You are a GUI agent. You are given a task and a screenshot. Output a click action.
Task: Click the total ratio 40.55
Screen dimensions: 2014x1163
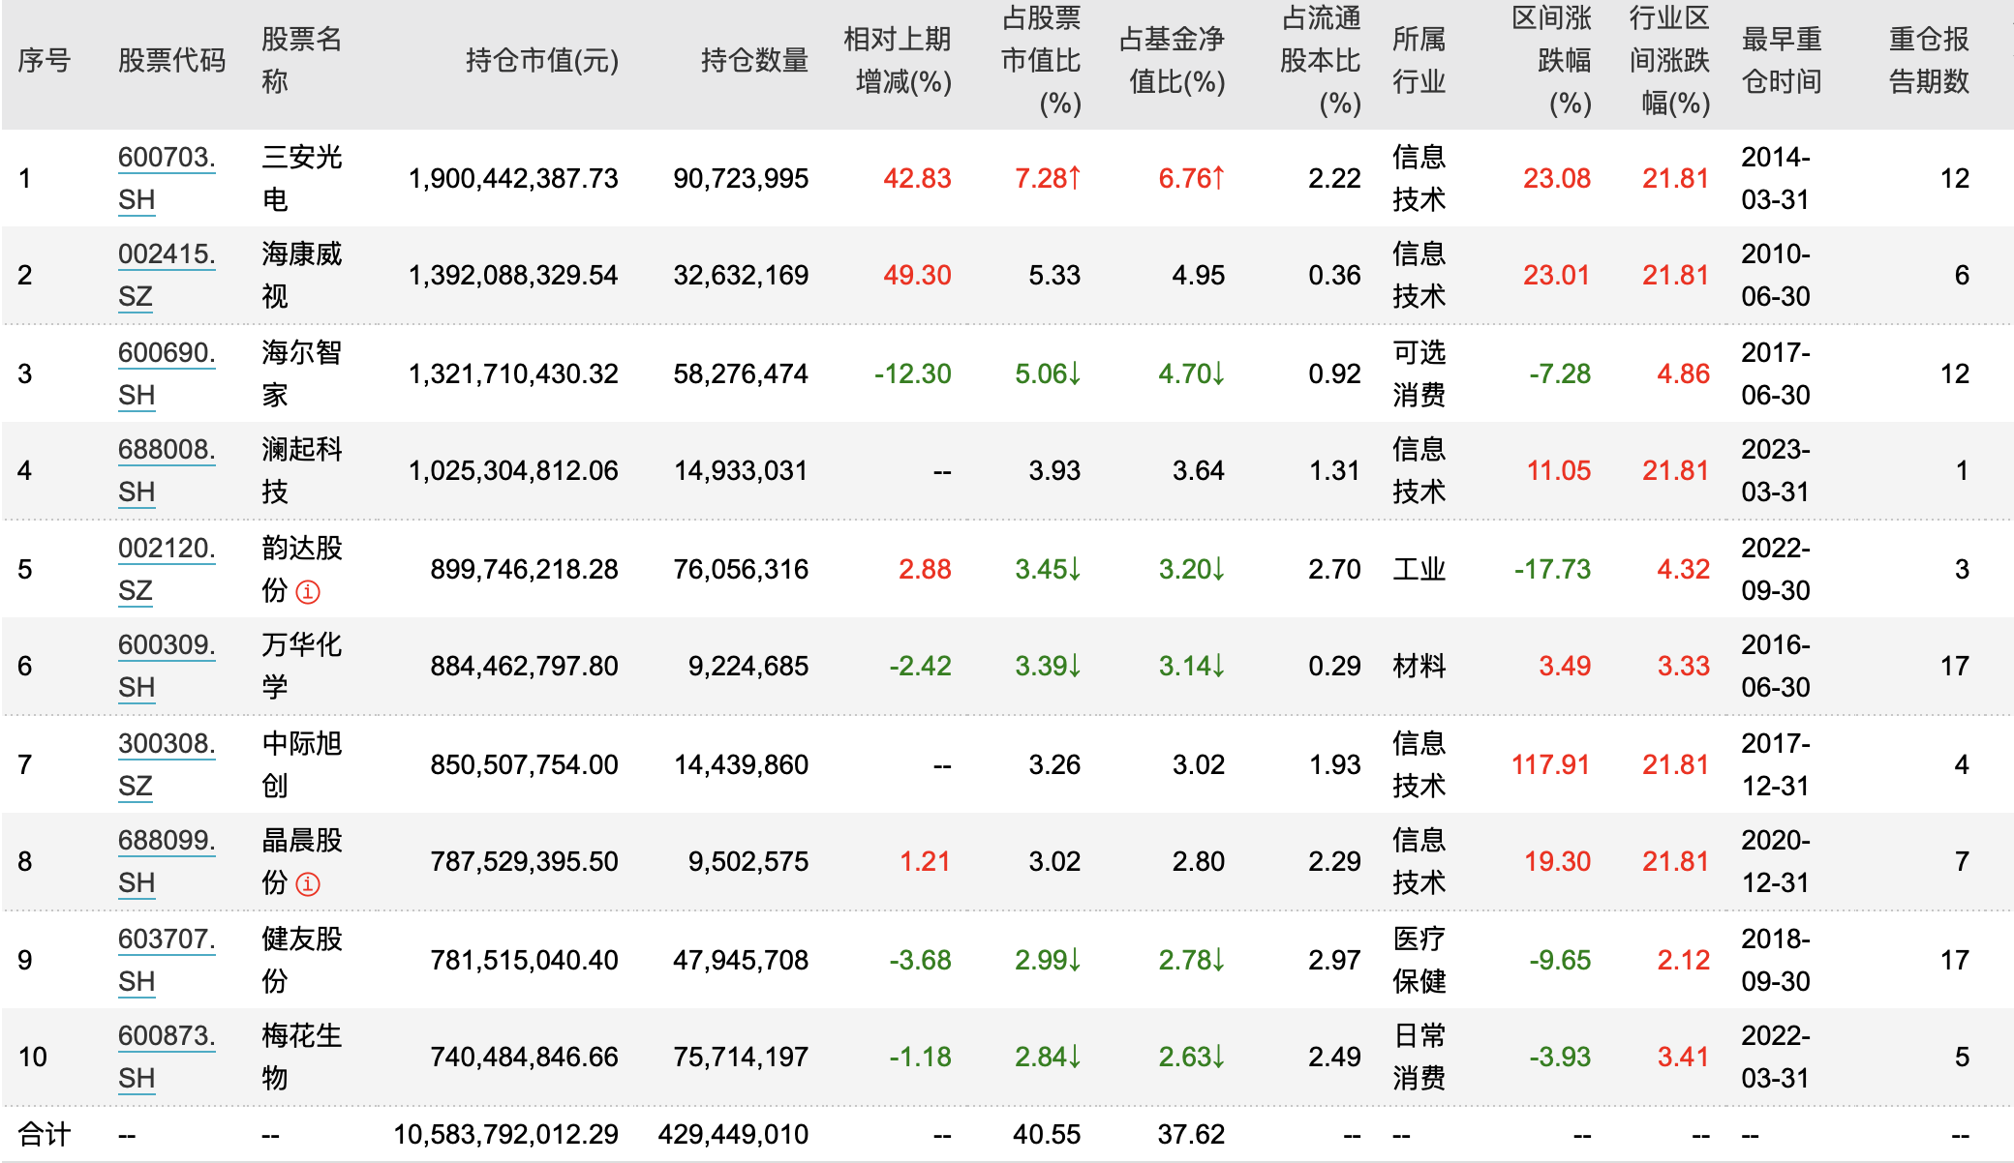tap(1047, 1135)
